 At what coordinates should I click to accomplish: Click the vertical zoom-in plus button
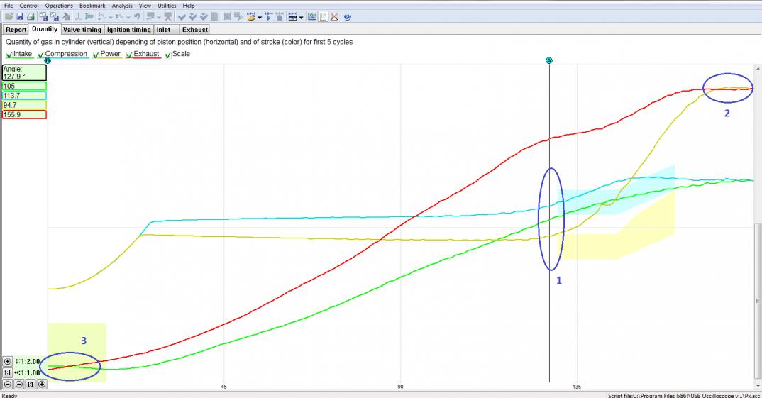pyautogui.click(x=8, y=361)
